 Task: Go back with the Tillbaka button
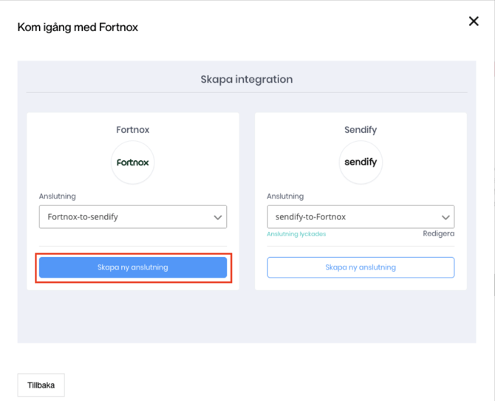(41, 385)
